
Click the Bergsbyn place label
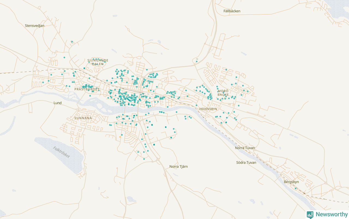point(291,182)
